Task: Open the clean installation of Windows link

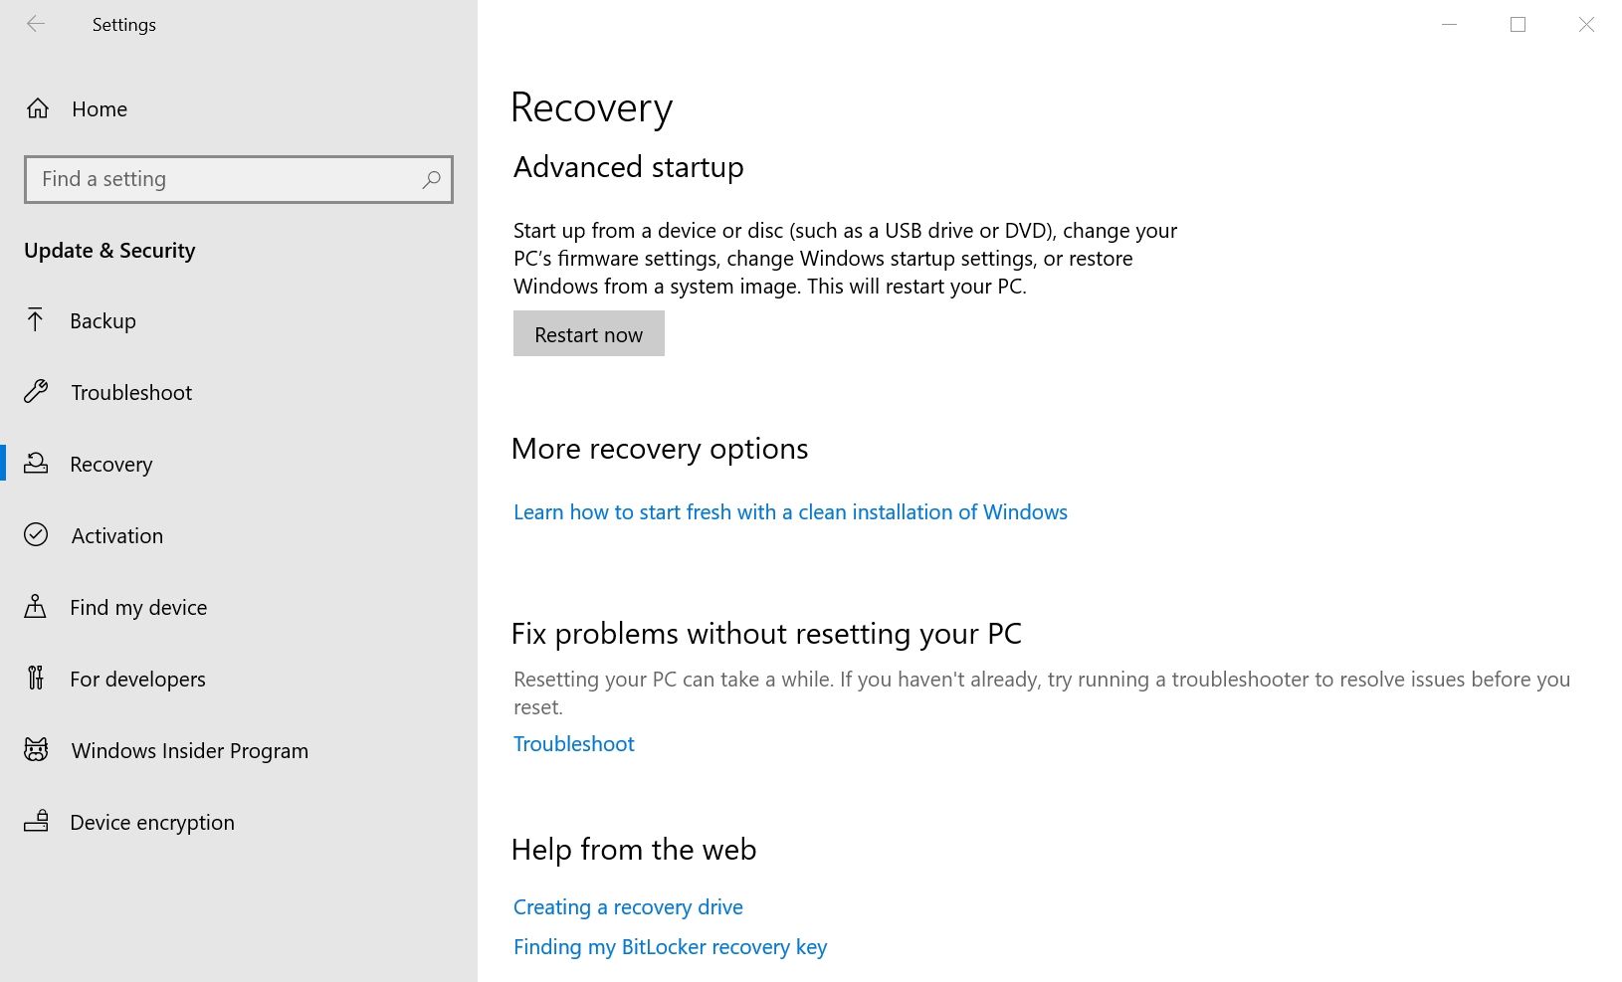Action: [790, 512]
